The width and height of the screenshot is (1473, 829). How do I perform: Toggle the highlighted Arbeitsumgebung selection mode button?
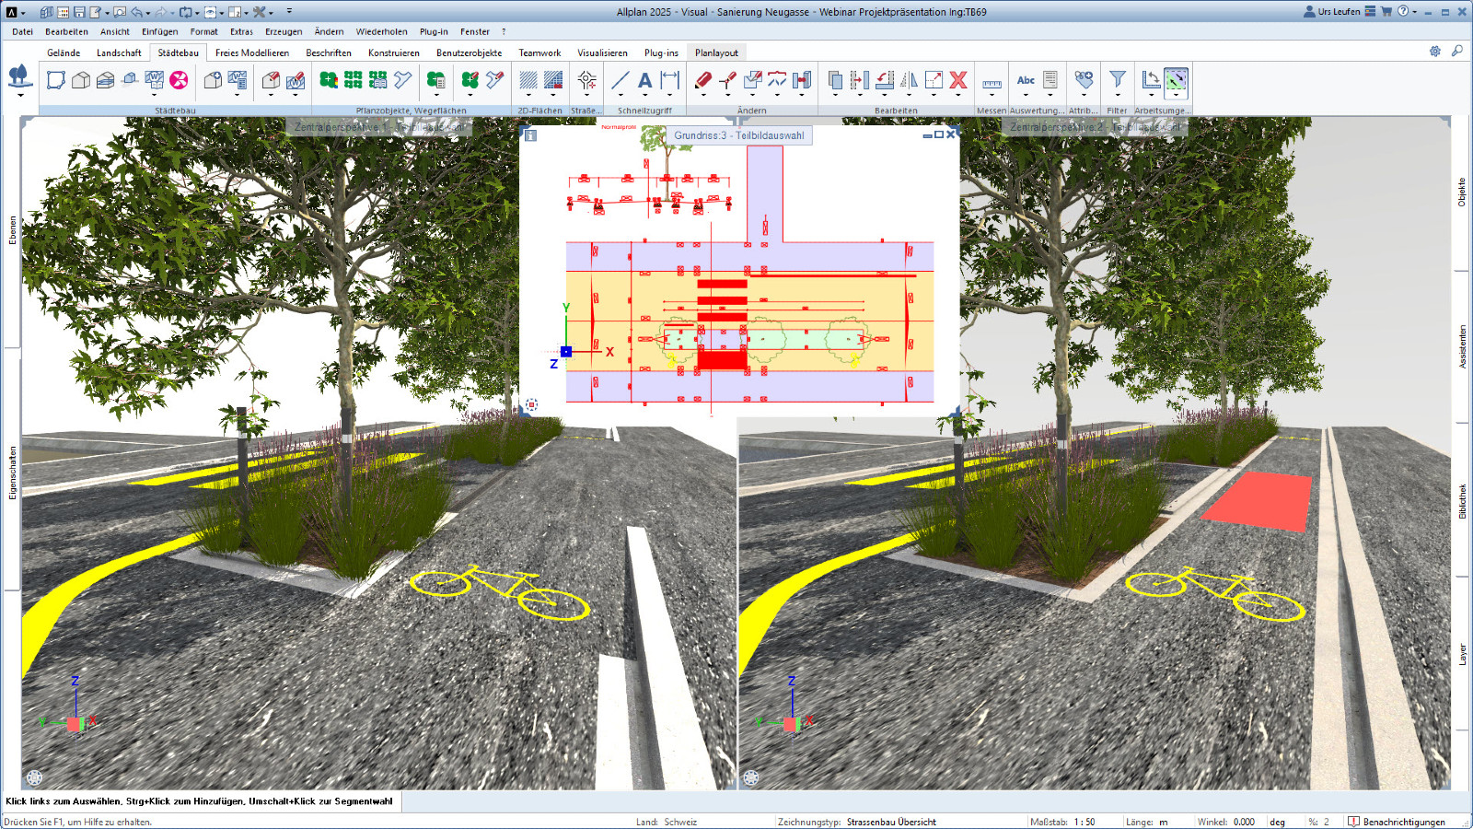[1176, 81]
